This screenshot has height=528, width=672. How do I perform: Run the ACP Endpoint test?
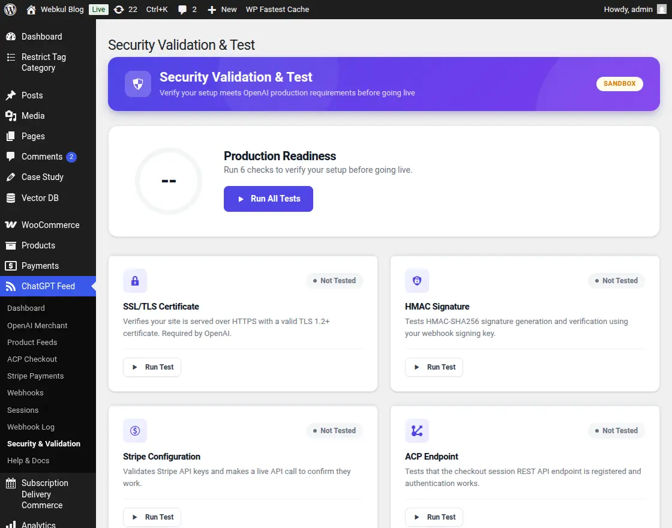pos(434,517)
